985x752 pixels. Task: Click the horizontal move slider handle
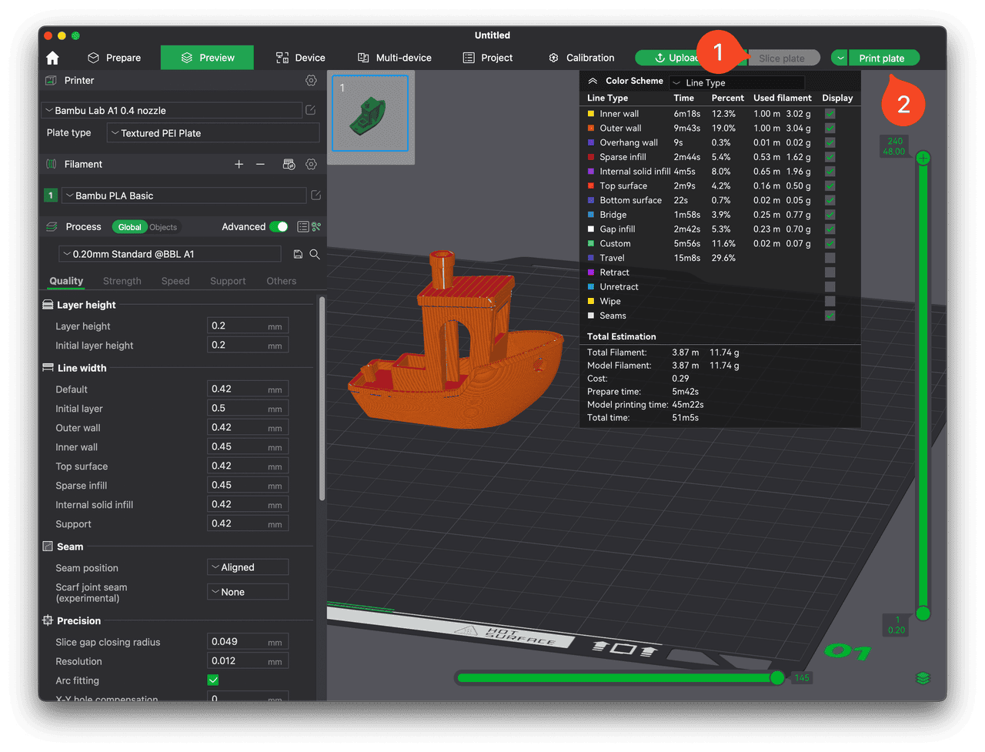(777, 677)
